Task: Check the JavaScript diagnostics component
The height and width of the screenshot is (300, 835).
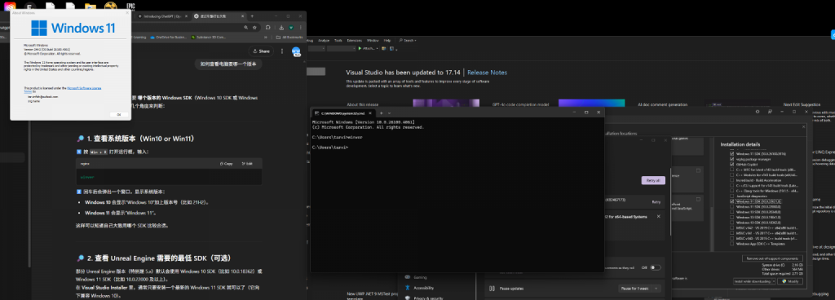Action: [x=731, y=196]
